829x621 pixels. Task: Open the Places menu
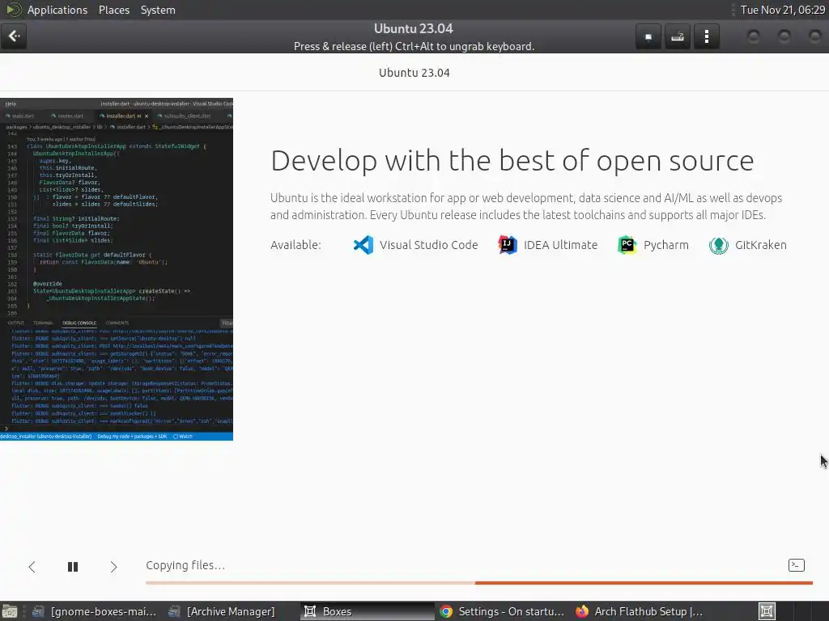click(113, 10)
